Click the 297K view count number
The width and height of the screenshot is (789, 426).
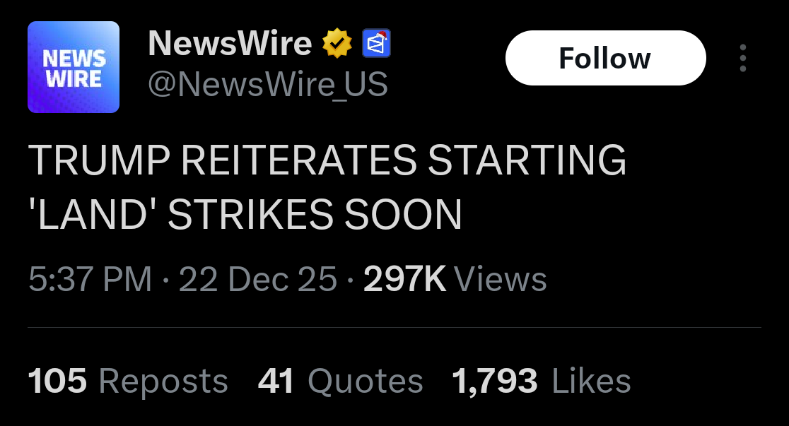tap(404, 279)
